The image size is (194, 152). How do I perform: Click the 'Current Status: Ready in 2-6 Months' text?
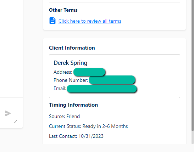coord(88,126)
